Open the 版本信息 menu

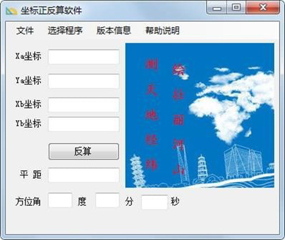(x=113, y=31)
